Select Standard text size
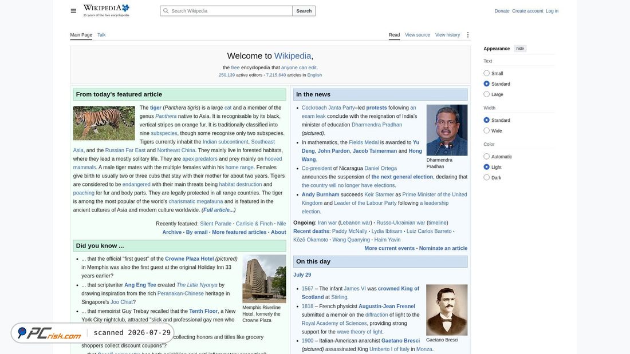 point(487,83)
